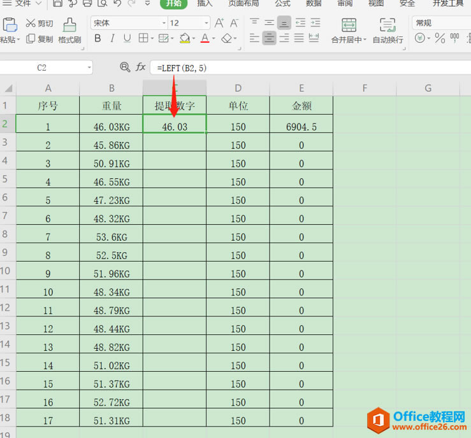Increase indent in cell
Image resolution: width=471 pixels, height=438 pixels.
click(315, 23)
